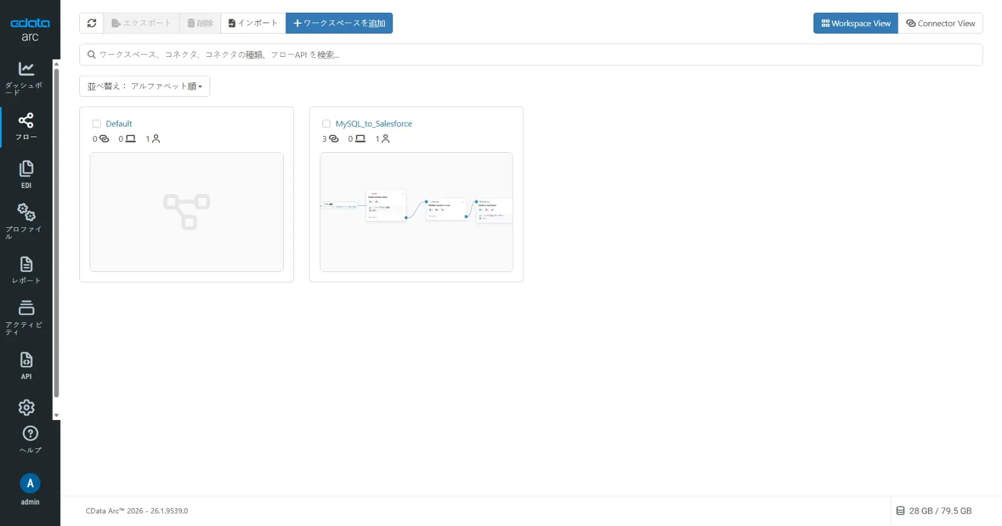Image resolution: width=1002 pixels, height=526 pixels.
Task: Click connector count icon on Default workspace
Action: [x=104, y=139]
